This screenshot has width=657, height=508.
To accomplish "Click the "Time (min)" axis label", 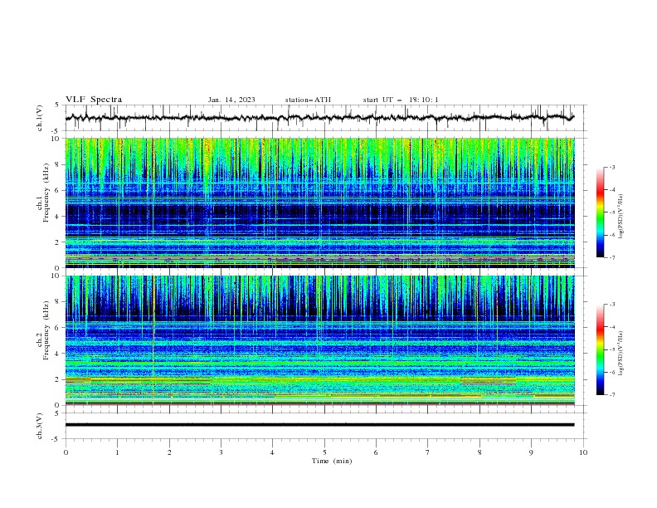I will pos(332,461).
